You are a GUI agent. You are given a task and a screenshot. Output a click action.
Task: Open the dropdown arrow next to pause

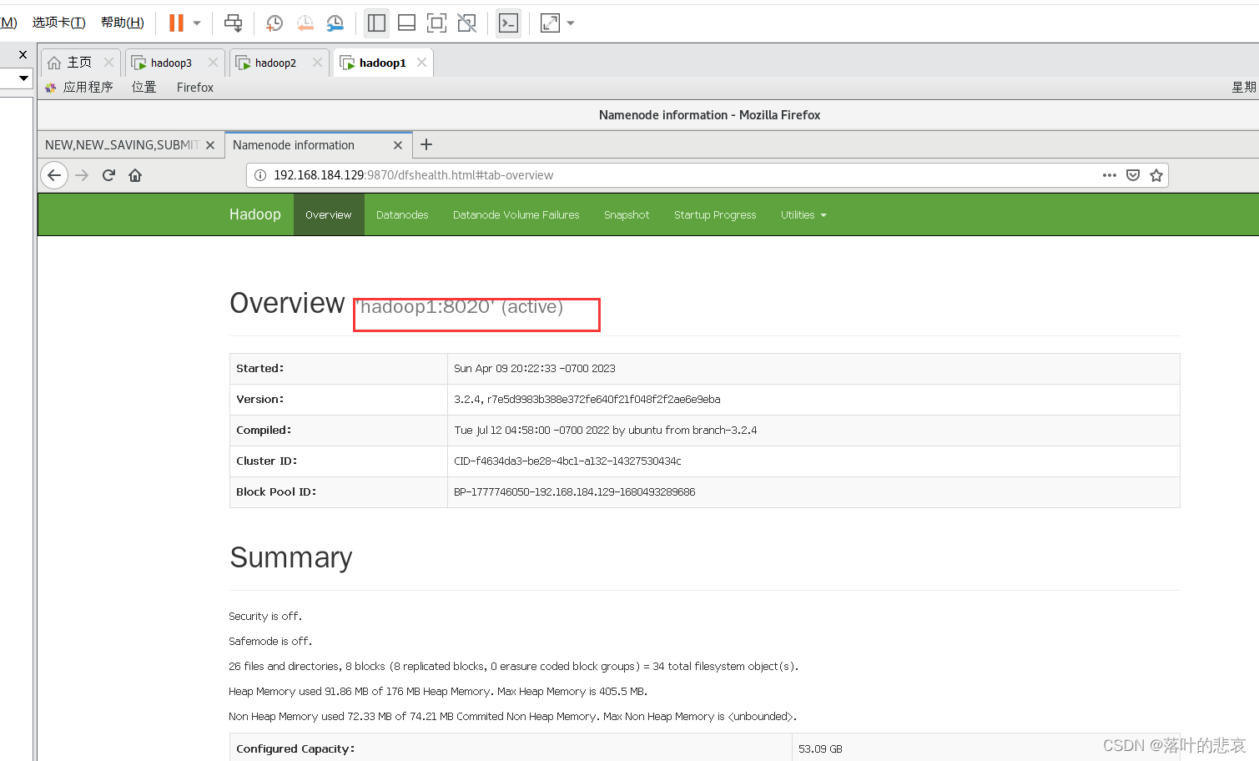197,23
